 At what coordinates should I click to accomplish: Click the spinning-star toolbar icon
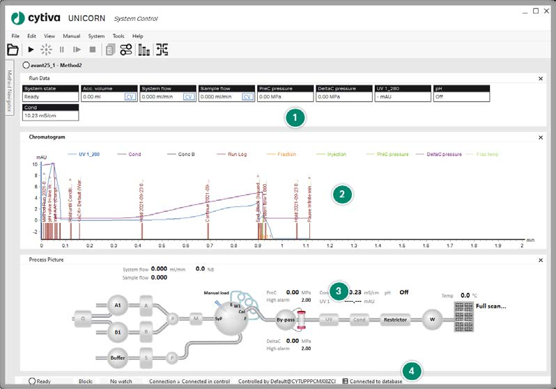pyautogui.click(x=46, y=49)
